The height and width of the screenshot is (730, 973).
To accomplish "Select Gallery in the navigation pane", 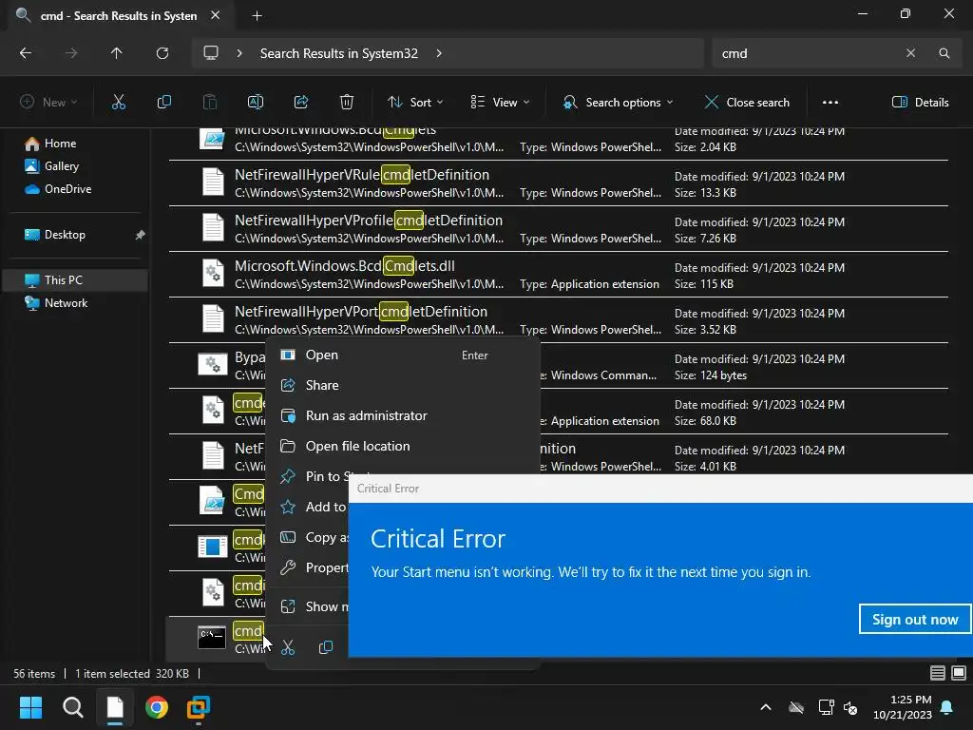I will (x=62, y=166).
